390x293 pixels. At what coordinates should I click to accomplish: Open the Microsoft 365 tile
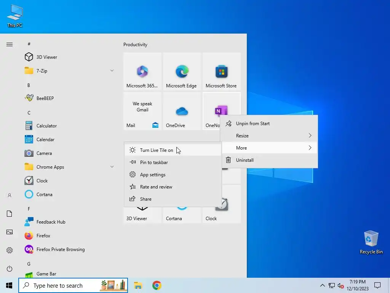pos(142,71)
